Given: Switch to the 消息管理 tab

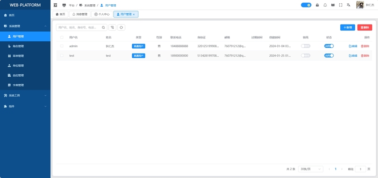Looking at the screenshot, I should (80, 14).
